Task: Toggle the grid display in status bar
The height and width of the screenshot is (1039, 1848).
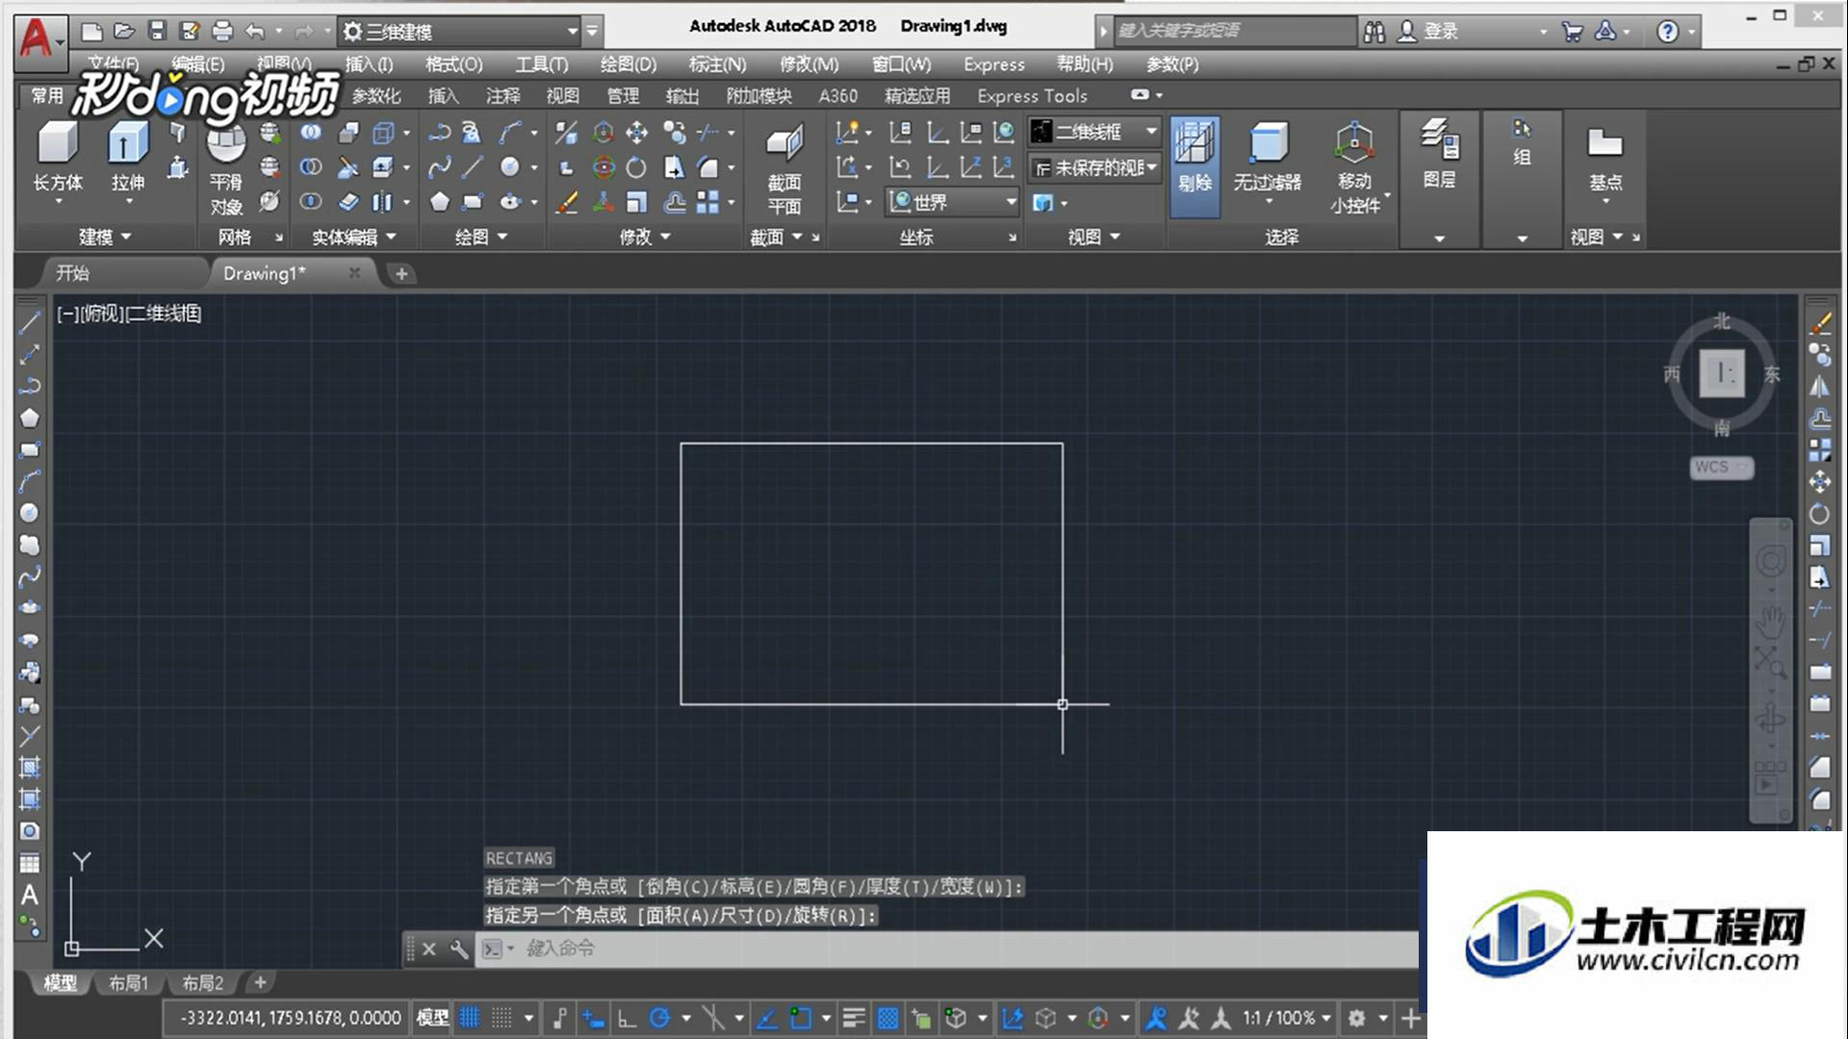Action: coord(470,1018)
